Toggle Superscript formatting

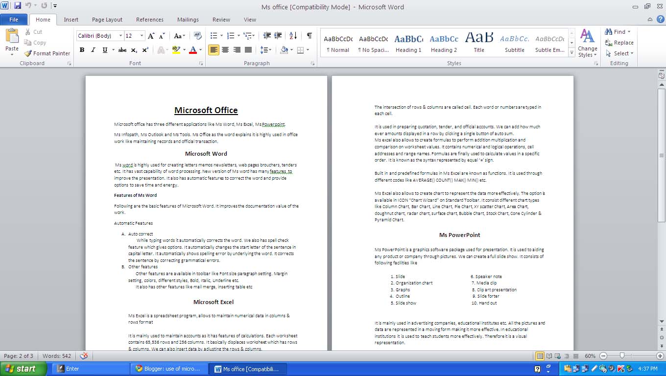tap(145, 50)
